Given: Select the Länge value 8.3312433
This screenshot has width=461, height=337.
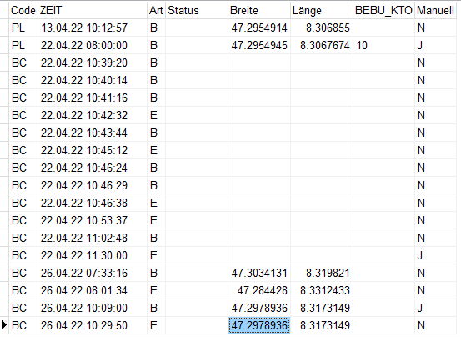Looking at the screenshot, I should point(324,290).
